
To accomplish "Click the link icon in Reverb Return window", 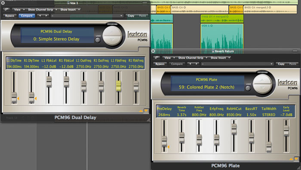I will coord(157,58).
